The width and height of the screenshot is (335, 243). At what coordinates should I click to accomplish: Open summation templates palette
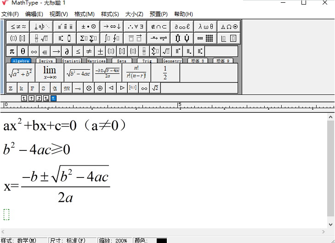[88, 39]
